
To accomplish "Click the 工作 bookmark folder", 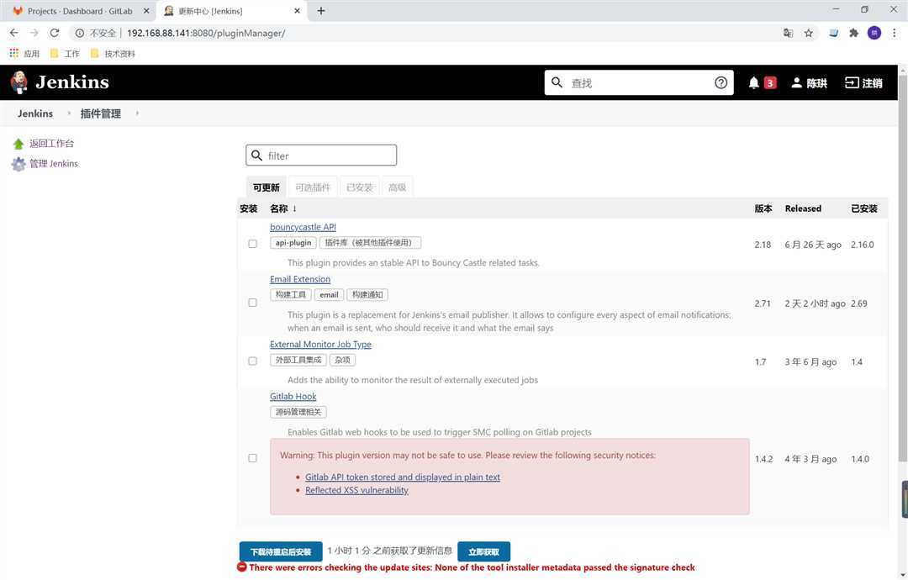I will click(x=65, y=54).
